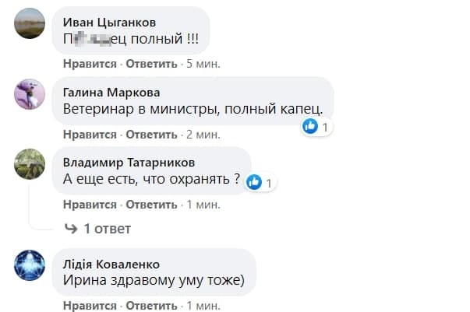Open Галина Маркова's avatar picture

(30, 95)
